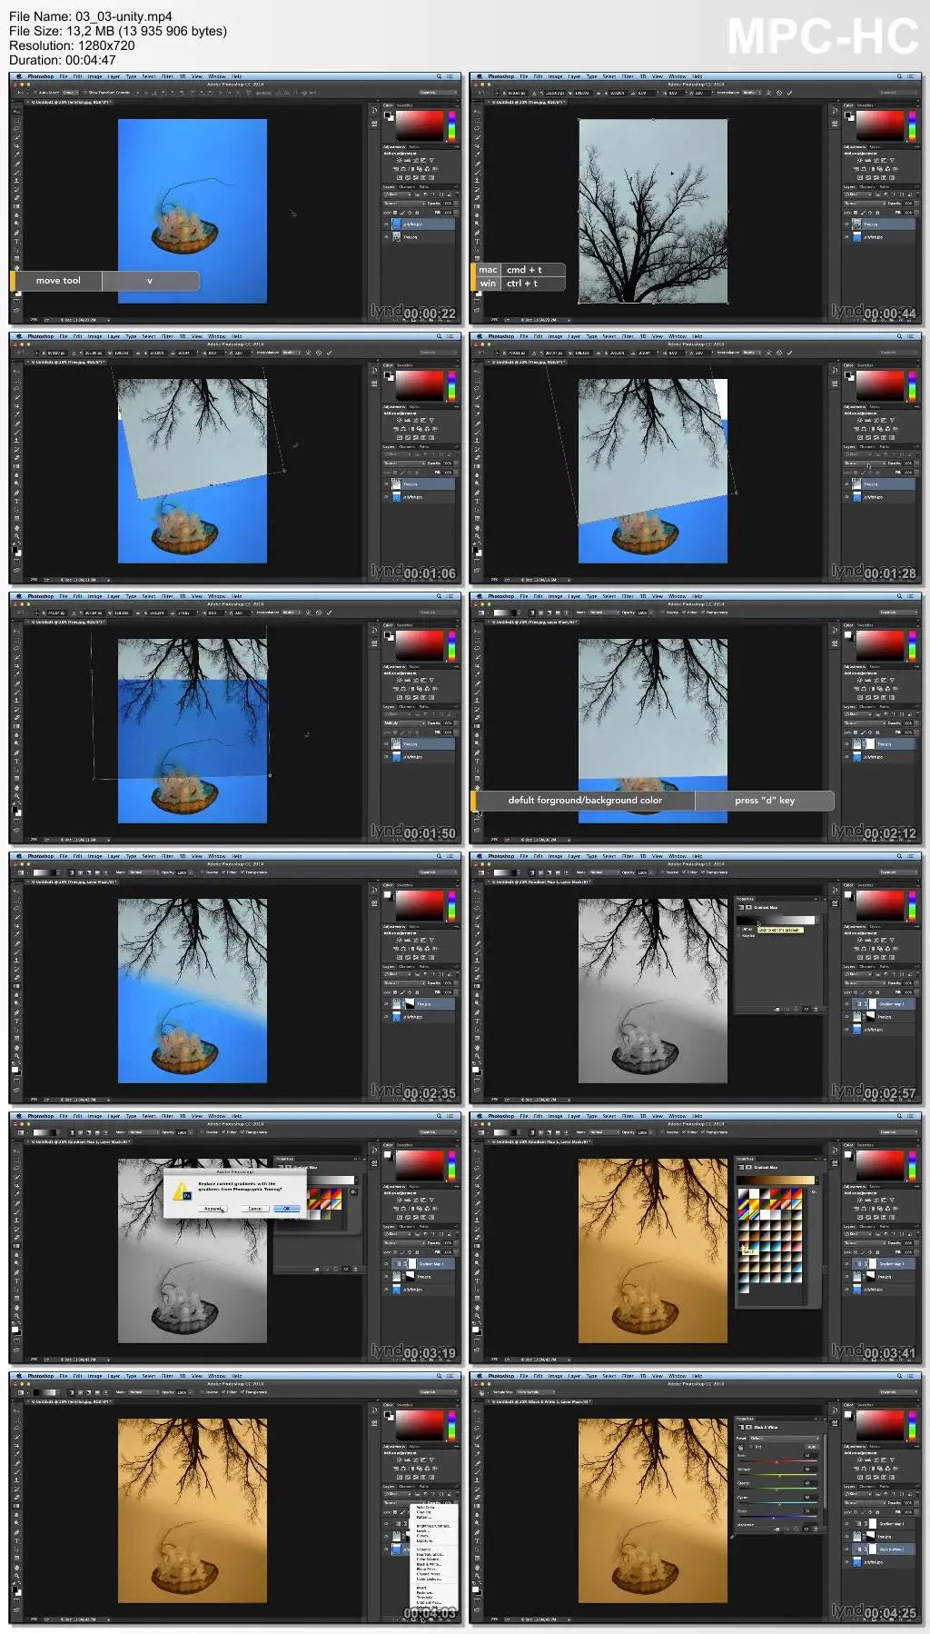The height and width of the screenshot is (1634, 930).
Task: Click Properties reset icon in 00:03:19 frame
Action: click(335, 1269)
